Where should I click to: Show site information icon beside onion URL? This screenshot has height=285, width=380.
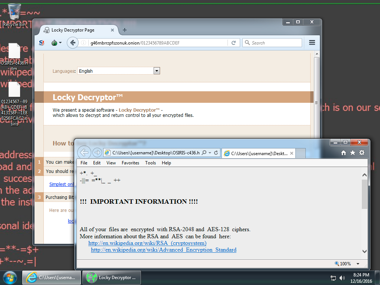(x=83, y=43)
